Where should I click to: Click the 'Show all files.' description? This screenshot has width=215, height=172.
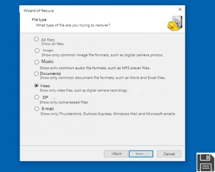coord(53,44)
